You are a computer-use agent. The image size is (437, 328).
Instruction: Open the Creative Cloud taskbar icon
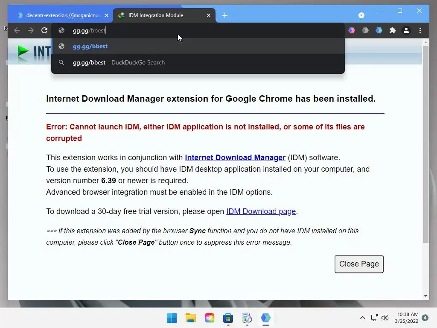(x=209, y=318)
